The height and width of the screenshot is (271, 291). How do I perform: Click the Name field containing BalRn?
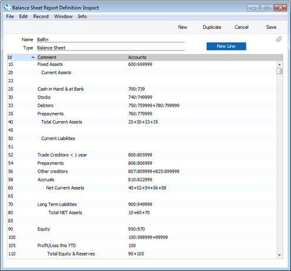pos(111,39)
